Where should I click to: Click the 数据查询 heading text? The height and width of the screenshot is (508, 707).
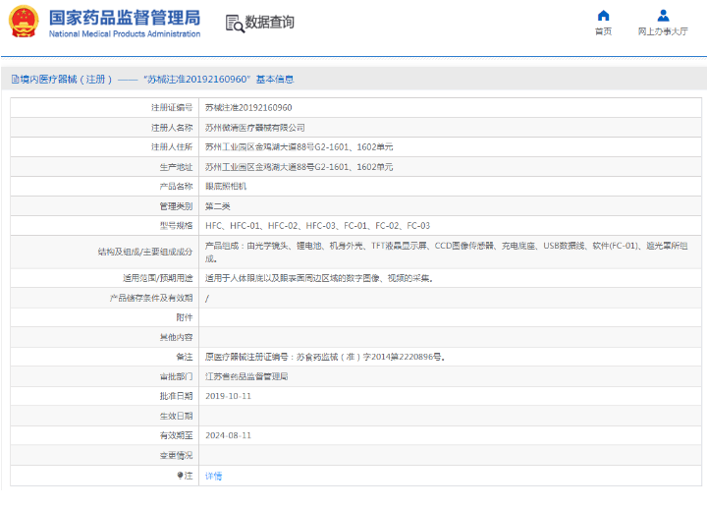coord(270,23)
